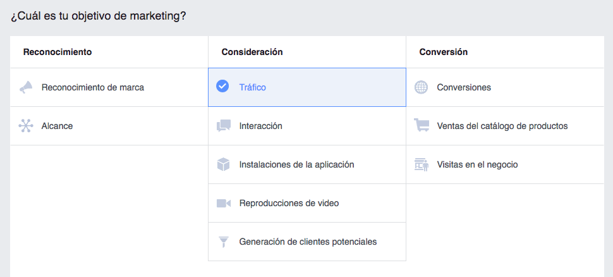Click the blue checkmark beside Tráfico
The height and width of the screenshot is (277, 613).
coord(222,87)
